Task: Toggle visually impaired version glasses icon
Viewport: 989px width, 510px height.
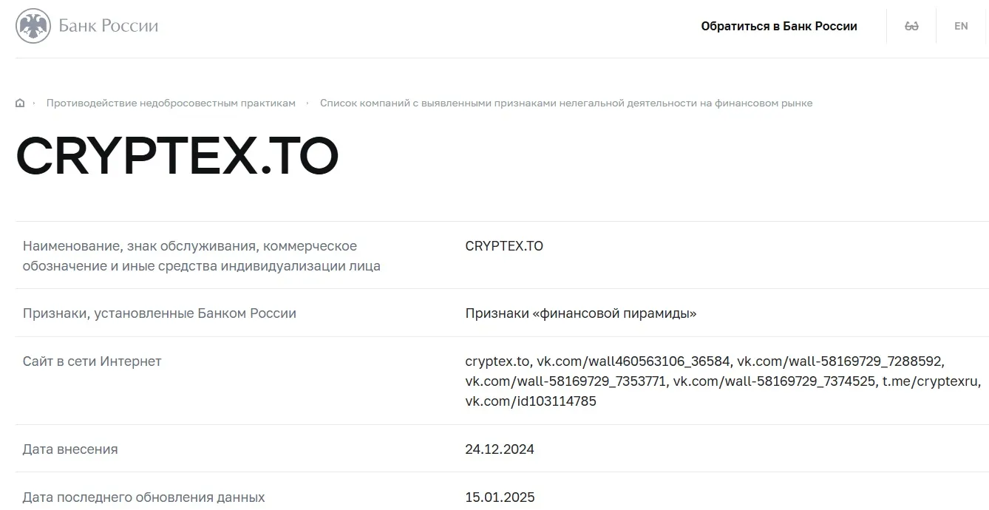Action: point(911,26)
